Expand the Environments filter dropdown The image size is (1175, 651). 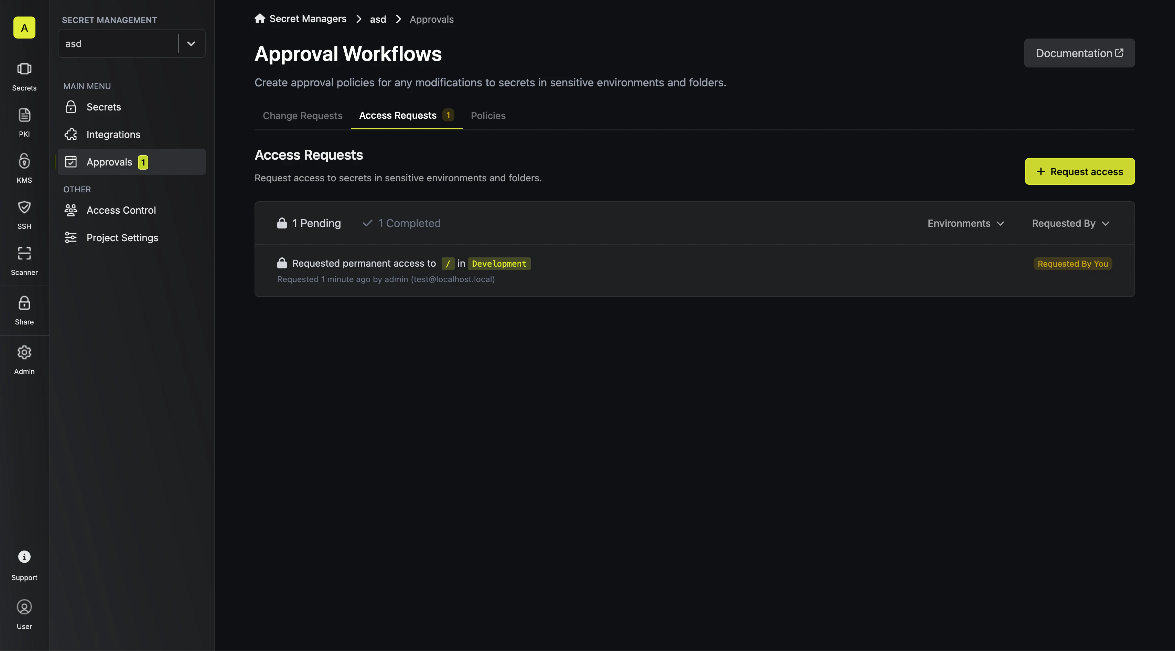pos(966,223)
